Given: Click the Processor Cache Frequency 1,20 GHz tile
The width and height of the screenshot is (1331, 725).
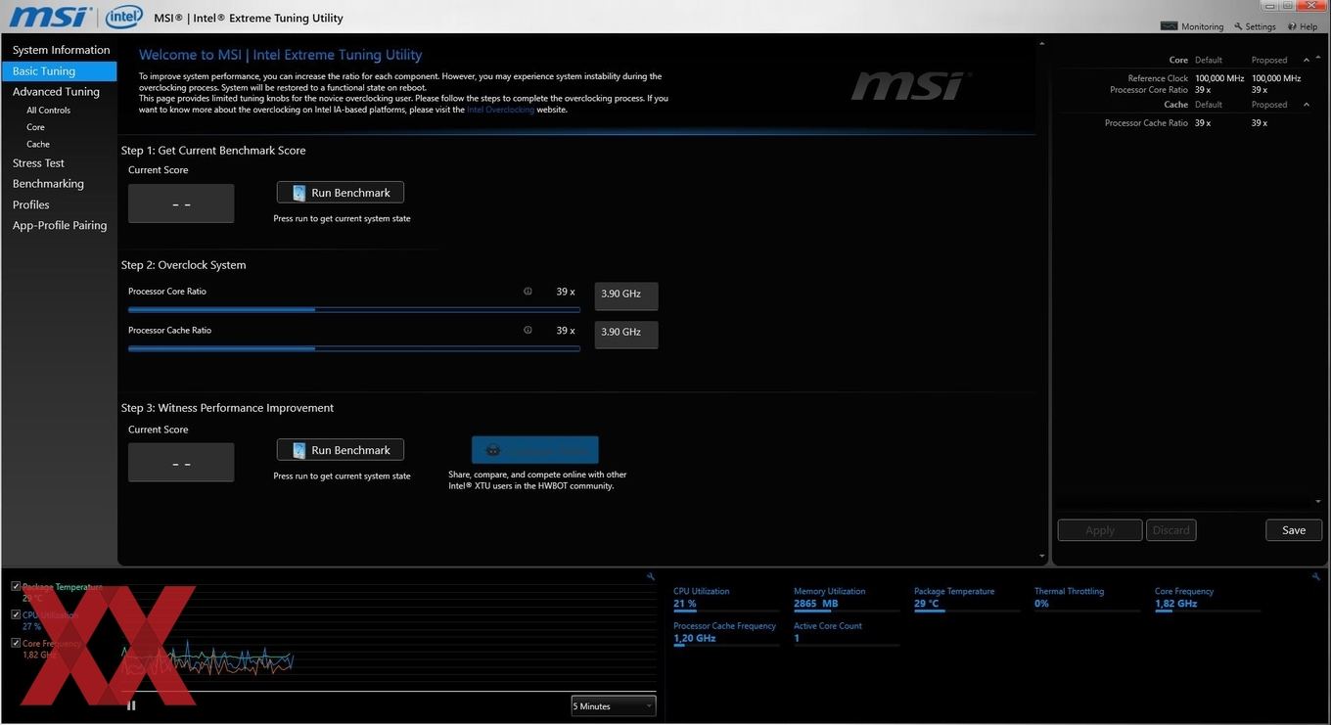Looking at the screenshot, I should 725,633.
